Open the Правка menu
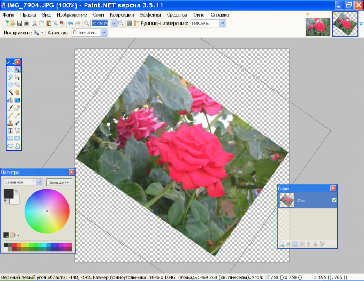The image size is (364, 281). point(28,15)
